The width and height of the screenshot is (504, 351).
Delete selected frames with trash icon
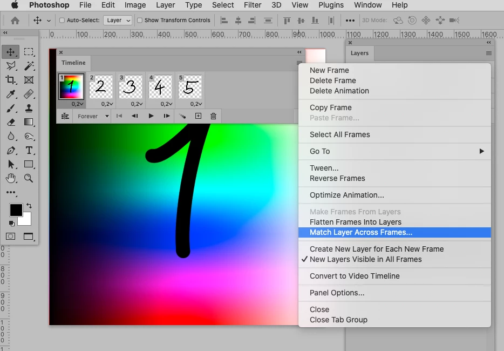214,116
